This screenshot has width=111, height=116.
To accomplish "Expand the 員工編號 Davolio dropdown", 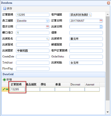I will click(x=48, y=21).
